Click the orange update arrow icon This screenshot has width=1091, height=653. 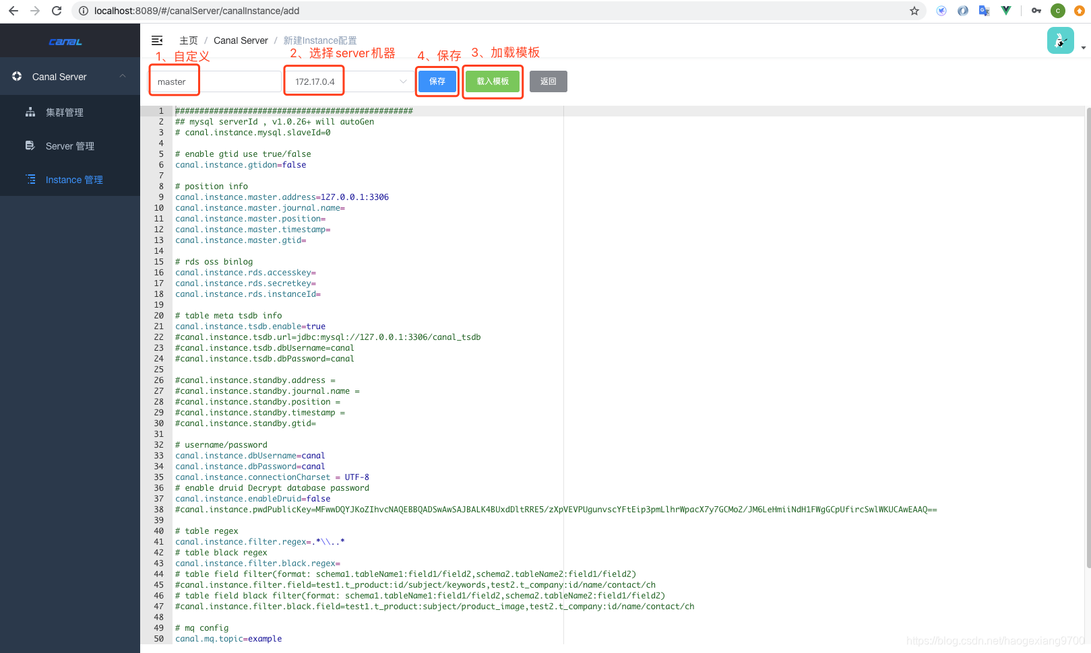(1080, 11)
